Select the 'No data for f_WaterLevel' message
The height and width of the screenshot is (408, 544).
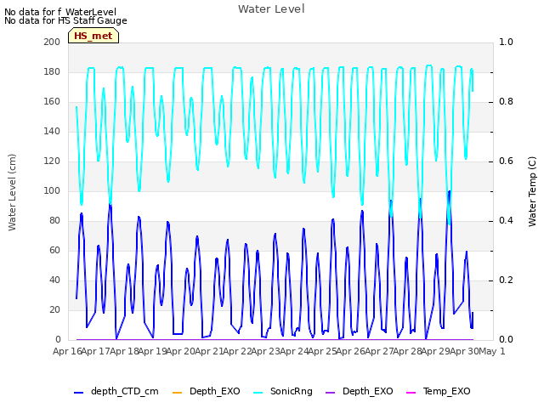point(60,12)
